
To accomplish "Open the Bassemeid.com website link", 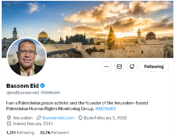I will (58, 118).
